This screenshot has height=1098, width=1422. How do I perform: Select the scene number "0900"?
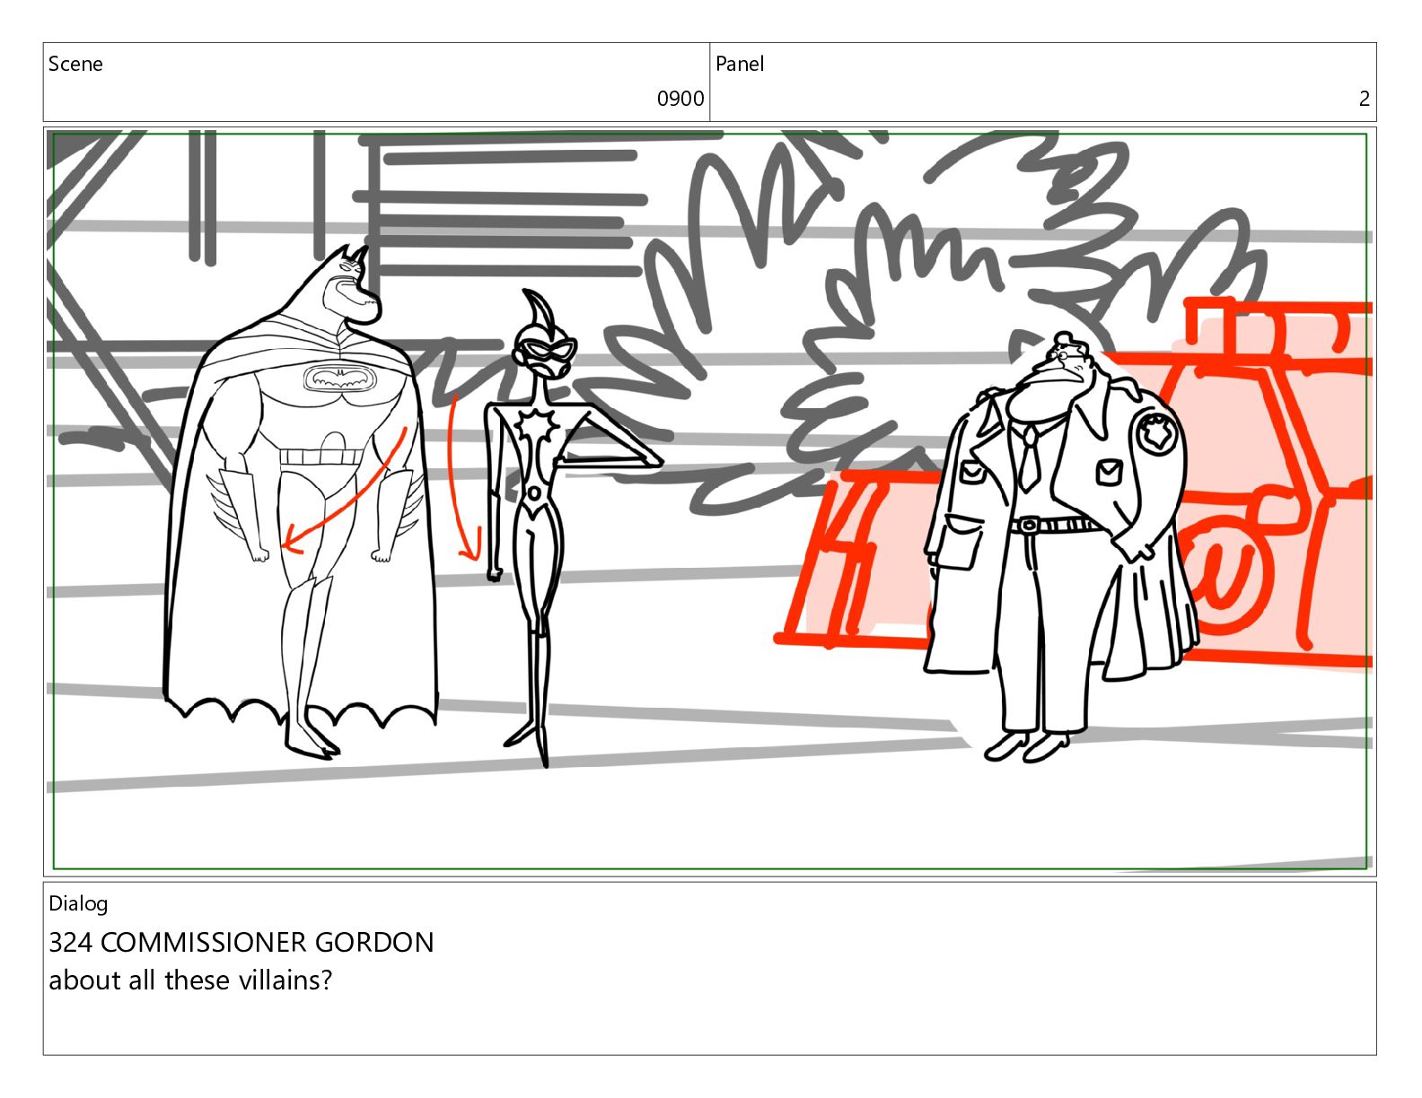680,99
